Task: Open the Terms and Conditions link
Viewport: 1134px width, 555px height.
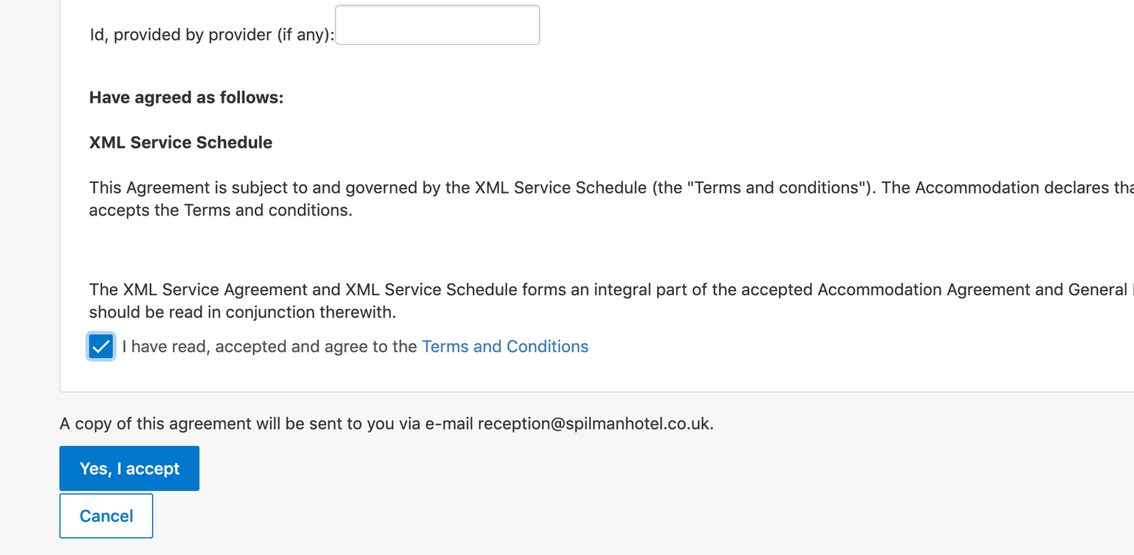Action: pyautogui.click(x=505, y=346)
